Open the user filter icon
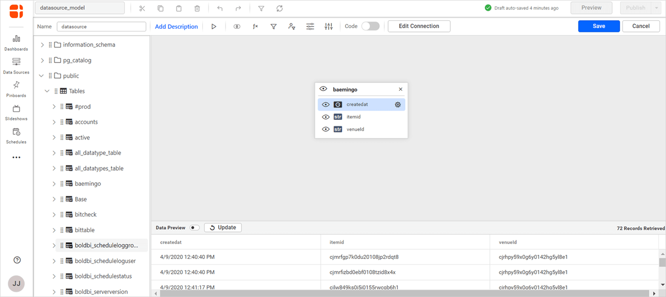666x297 pixels. pos(292,27)
